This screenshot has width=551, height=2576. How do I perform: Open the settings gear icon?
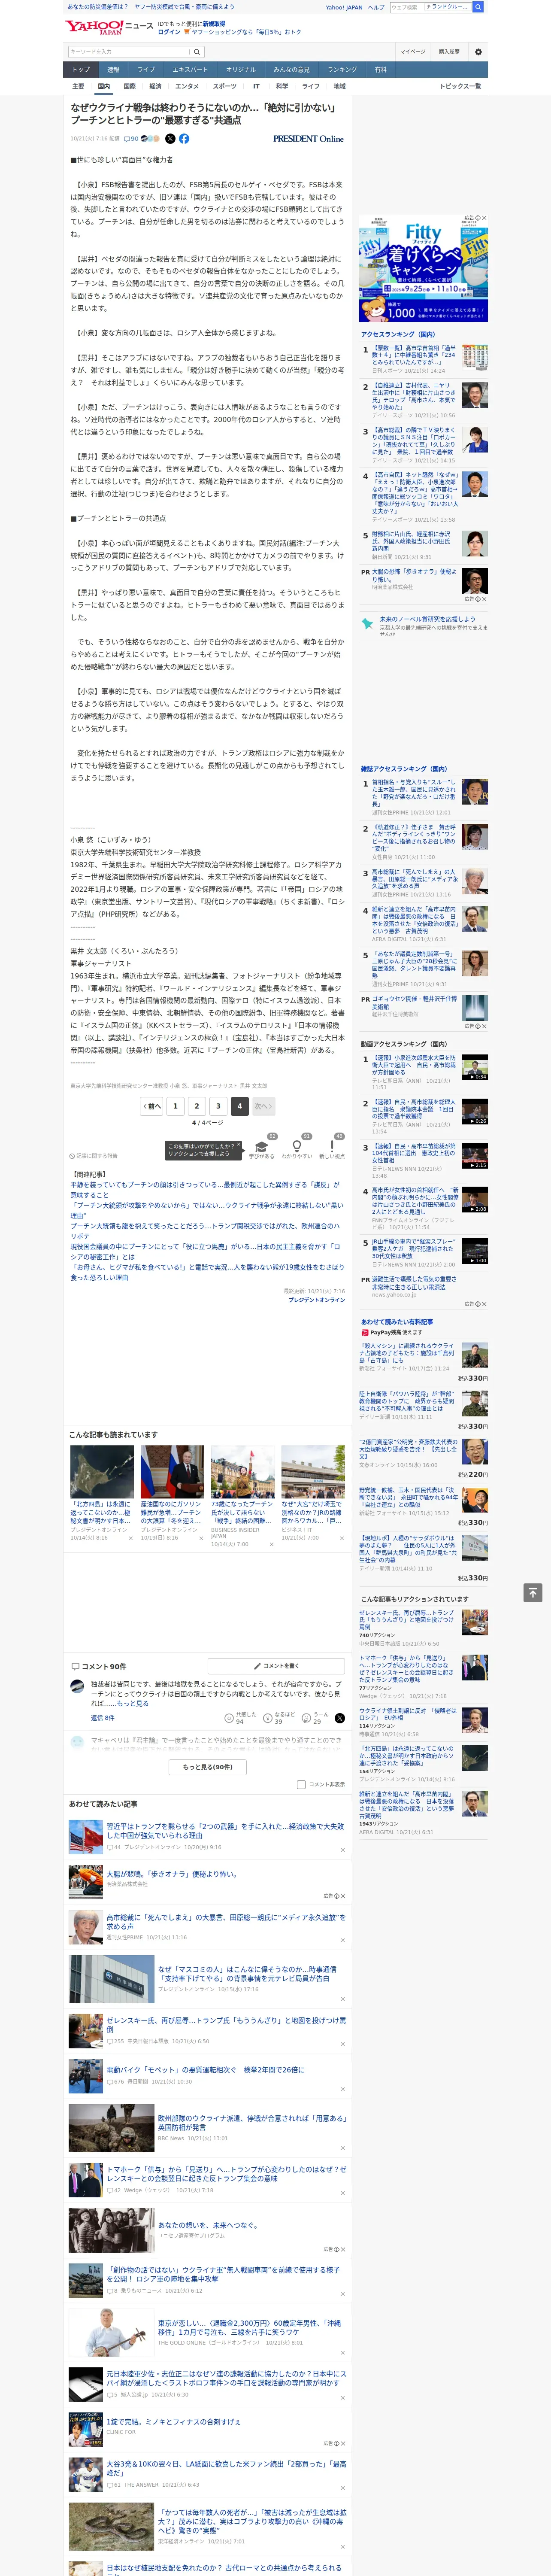coord(478,52)
